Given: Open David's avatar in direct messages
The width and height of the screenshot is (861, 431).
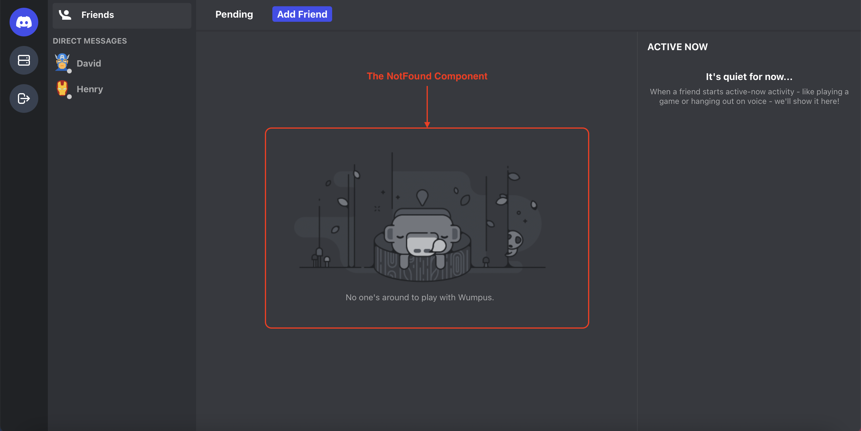Looking at the screenshot, I should (62, 63).
